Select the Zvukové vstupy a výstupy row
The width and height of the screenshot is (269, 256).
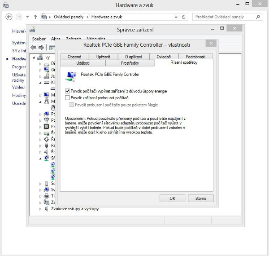pos(75,209)
